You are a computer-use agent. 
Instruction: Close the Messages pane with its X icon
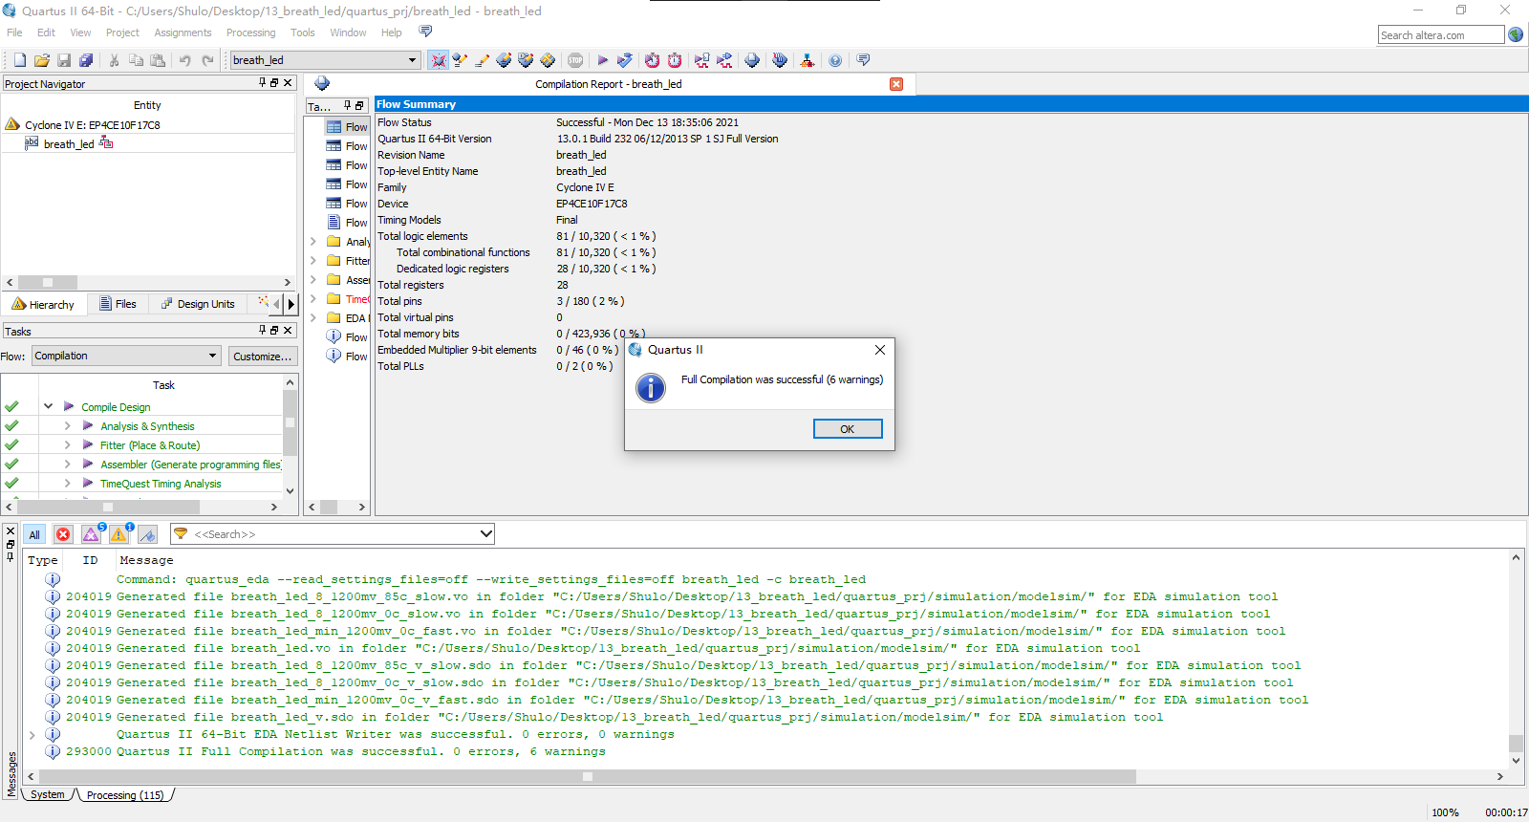pyautogui.click(x=11, y=530)
